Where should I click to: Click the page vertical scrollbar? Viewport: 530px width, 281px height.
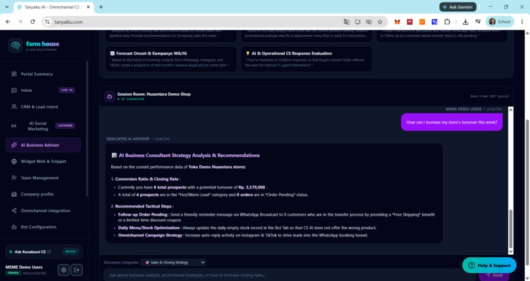[x=527, y=192]
